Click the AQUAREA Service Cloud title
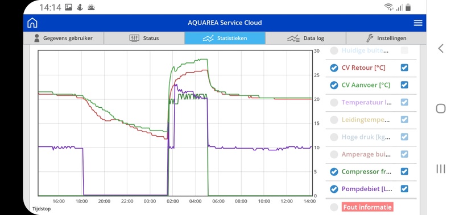Viewport: 455px width, 215px height. (225, 23)
